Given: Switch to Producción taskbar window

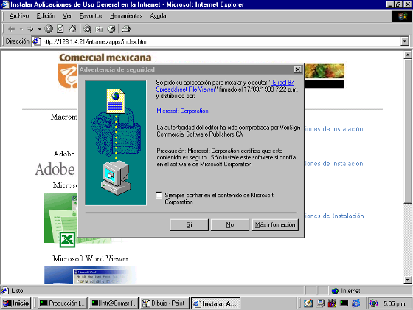Looking at the screenshot, I should [63, 303].
